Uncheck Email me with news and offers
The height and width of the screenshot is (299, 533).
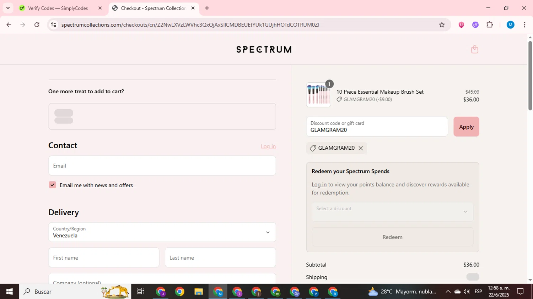pyautogui.click(x=52, y=185)
